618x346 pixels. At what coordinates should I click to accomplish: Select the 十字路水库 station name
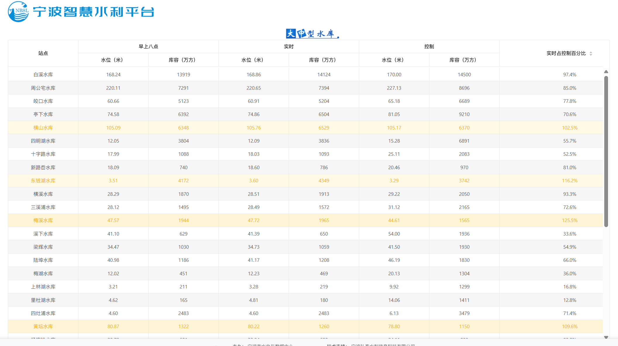click(x=43, y=154)
